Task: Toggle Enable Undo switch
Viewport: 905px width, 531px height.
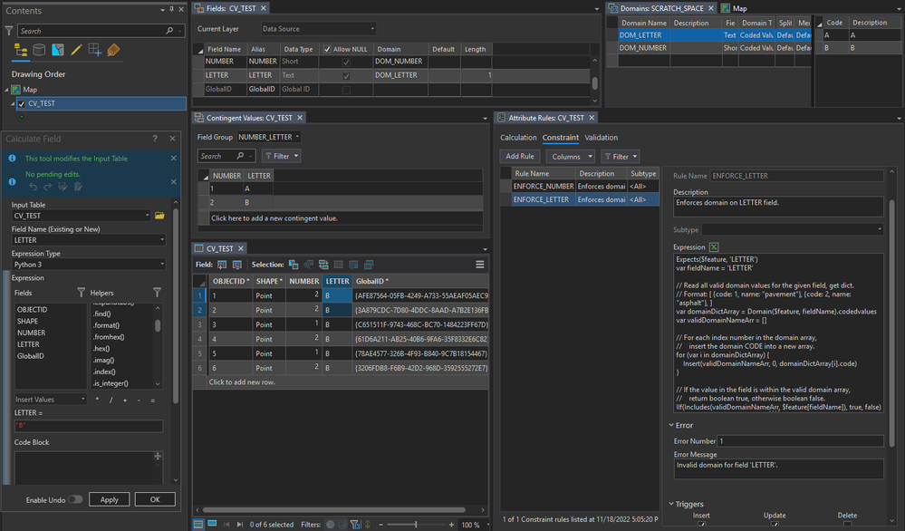Action: 74,499
